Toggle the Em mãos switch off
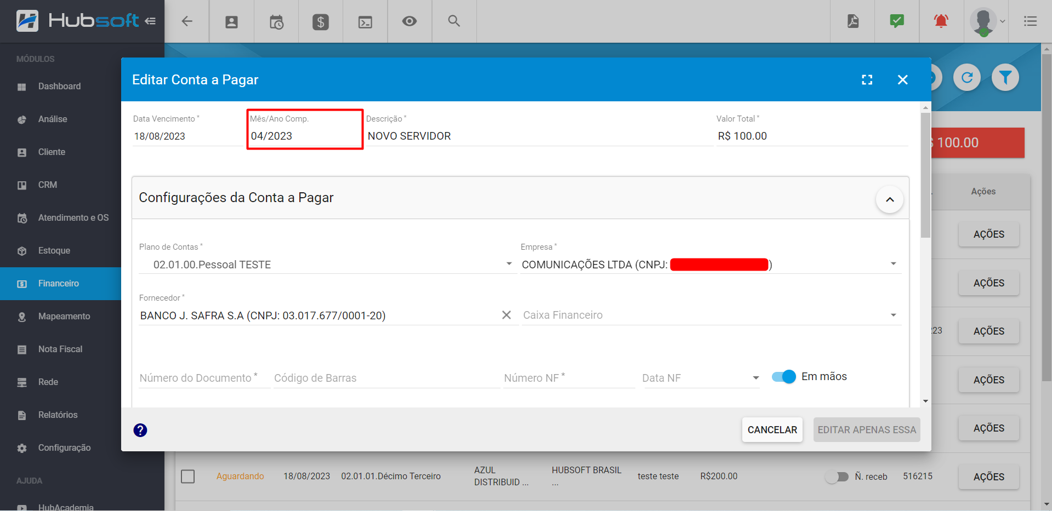Screen dimensions: 1052x511 pyautogui.click(x=783, y=377)
